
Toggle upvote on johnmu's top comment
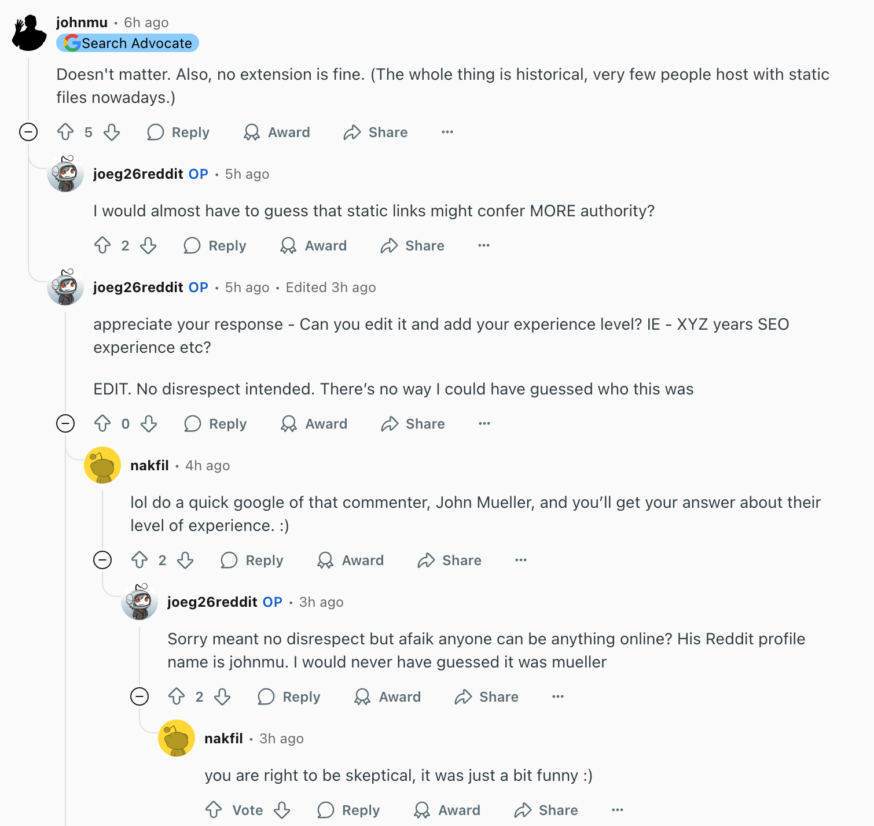pyautogui.click(x=65, y=132)
